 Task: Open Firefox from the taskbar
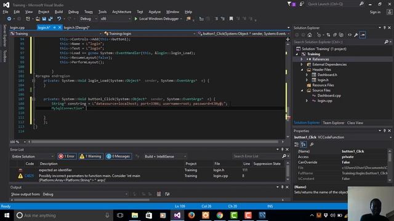pos(191,215)
